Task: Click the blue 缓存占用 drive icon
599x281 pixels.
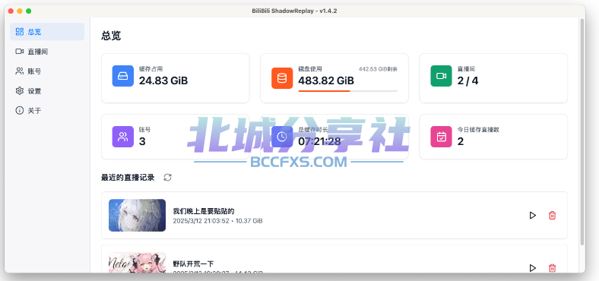Action: [x=123, y=76]
